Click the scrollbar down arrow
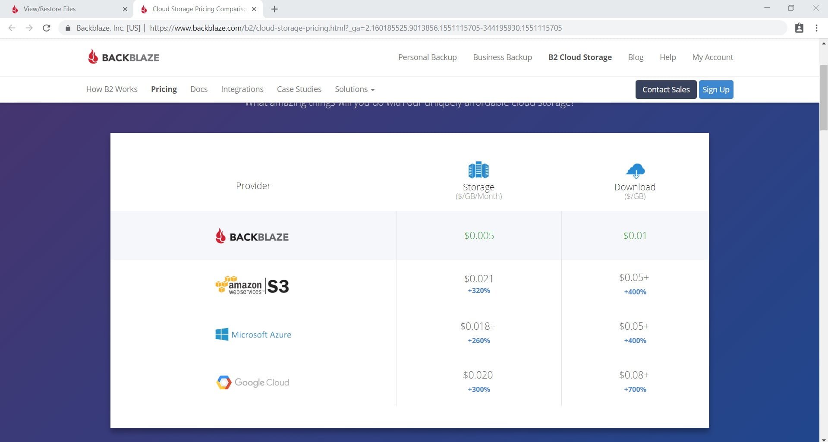The height and width of the screenshot is (442, 828). coord(823,439)
